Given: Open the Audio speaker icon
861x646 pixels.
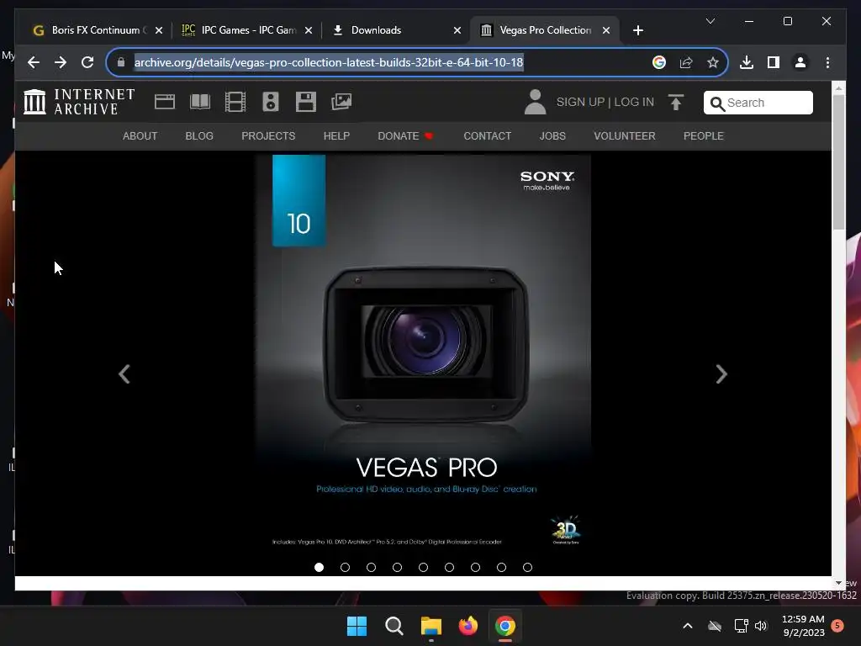Looking at the screenshot, I should pyautogui.click(x=271, y=102).
